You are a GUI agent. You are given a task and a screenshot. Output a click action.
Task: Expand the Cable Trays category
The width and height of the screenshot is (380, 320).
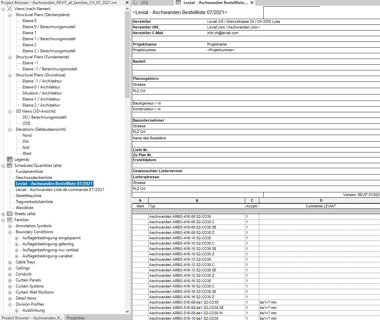click(10, 262)
